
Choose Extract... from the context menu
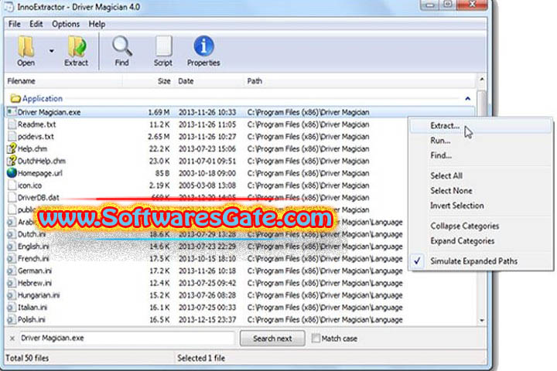(x=480, y=126)
